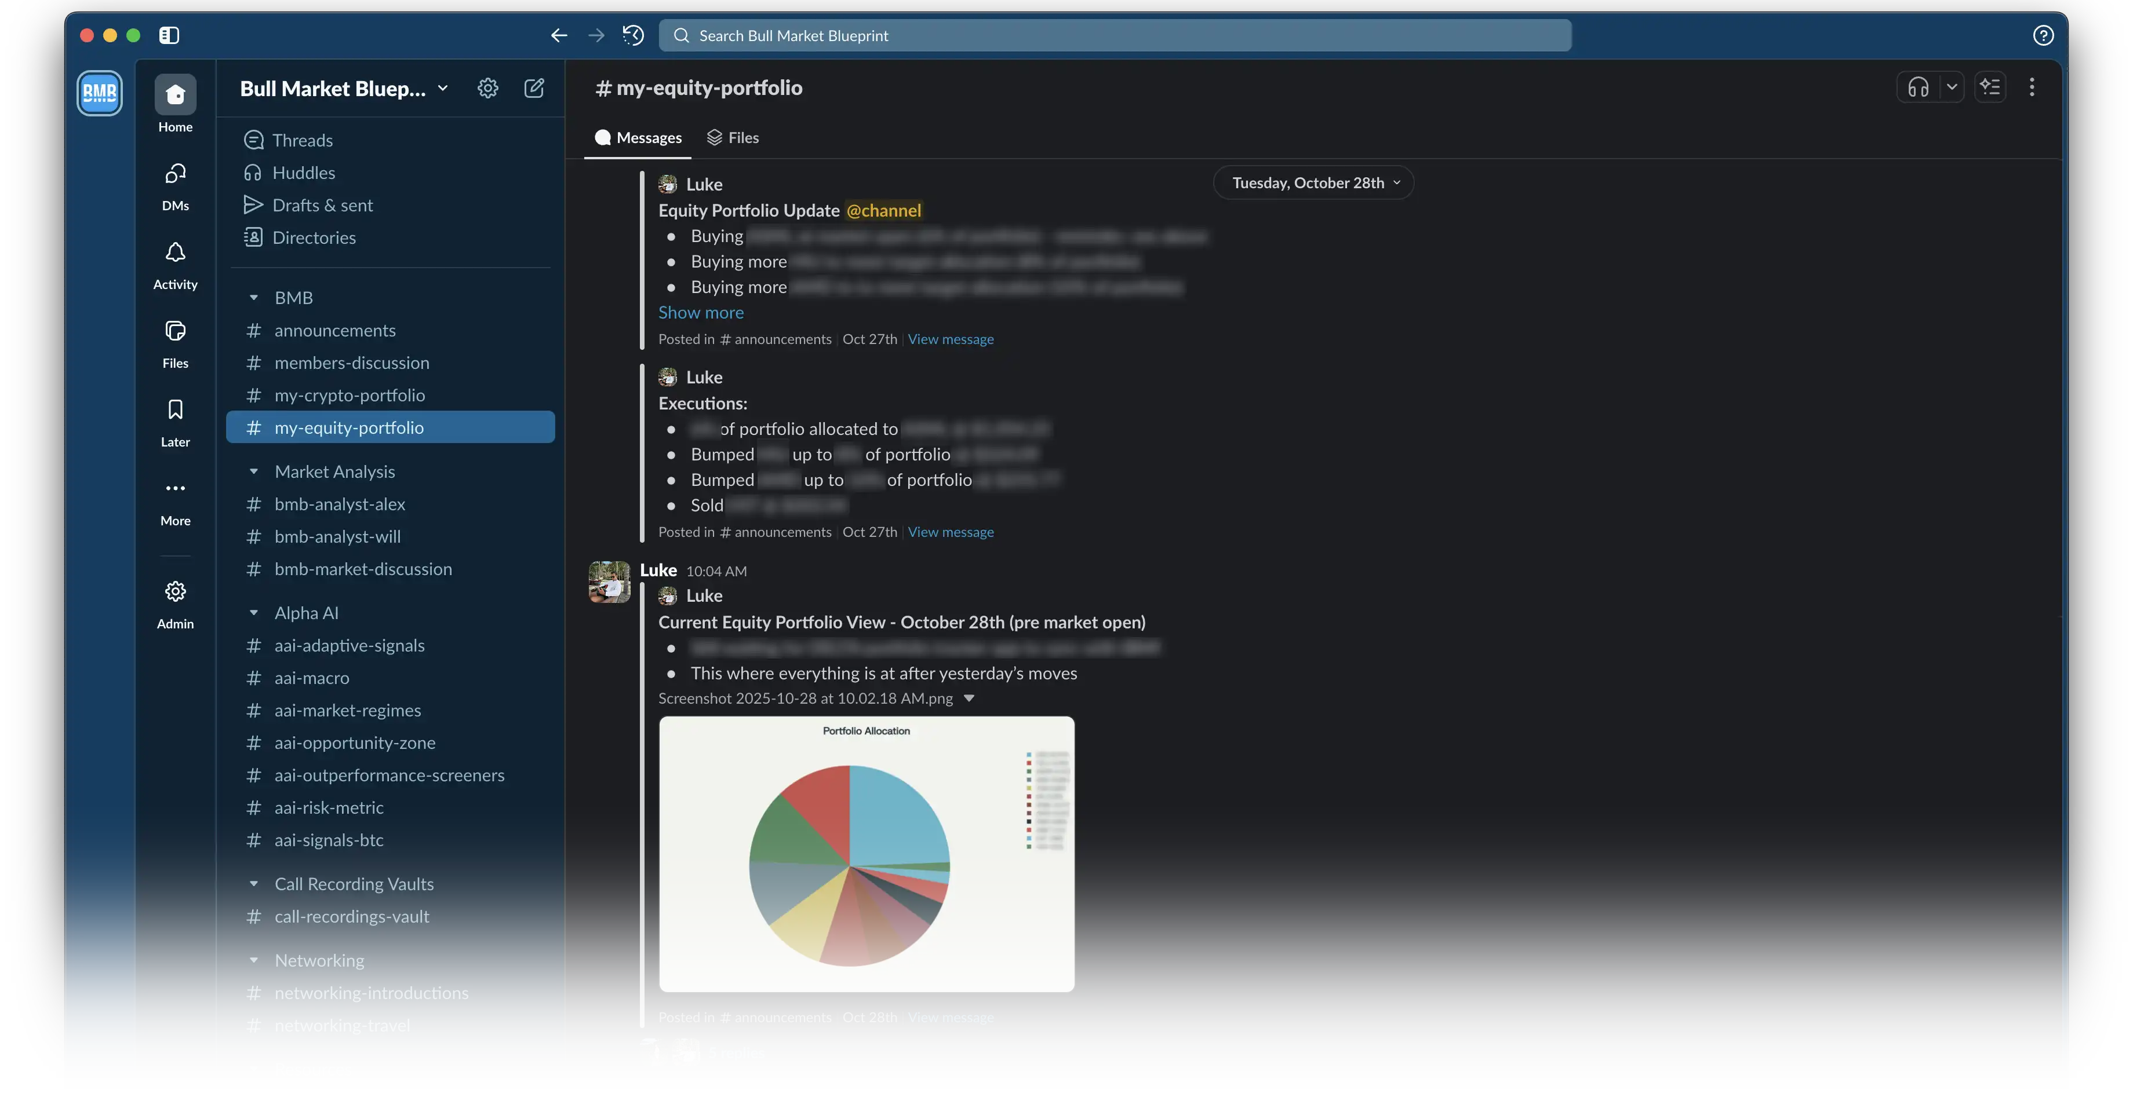Open huddle options dropdown arrow
Screen dimensions: 2133x1112
(1952, 87)
